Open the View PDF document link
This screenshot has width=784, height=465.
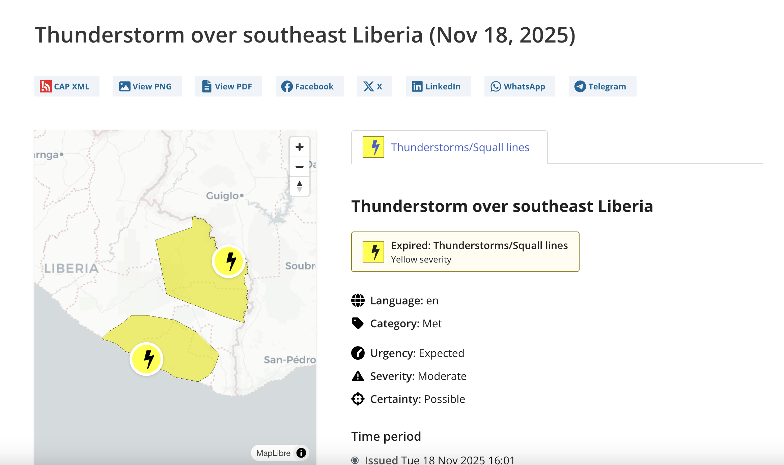click(x=228, y=87)
